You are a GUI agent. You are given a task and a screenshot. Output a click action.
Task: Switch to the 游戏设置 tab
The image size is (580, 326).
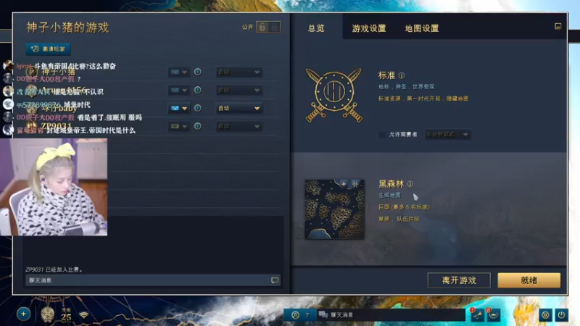tap(369, 28)
